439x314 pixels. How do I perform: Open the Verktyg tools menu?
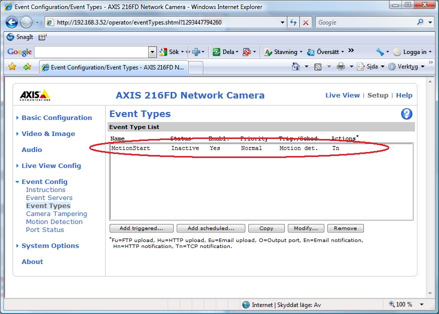406,66
